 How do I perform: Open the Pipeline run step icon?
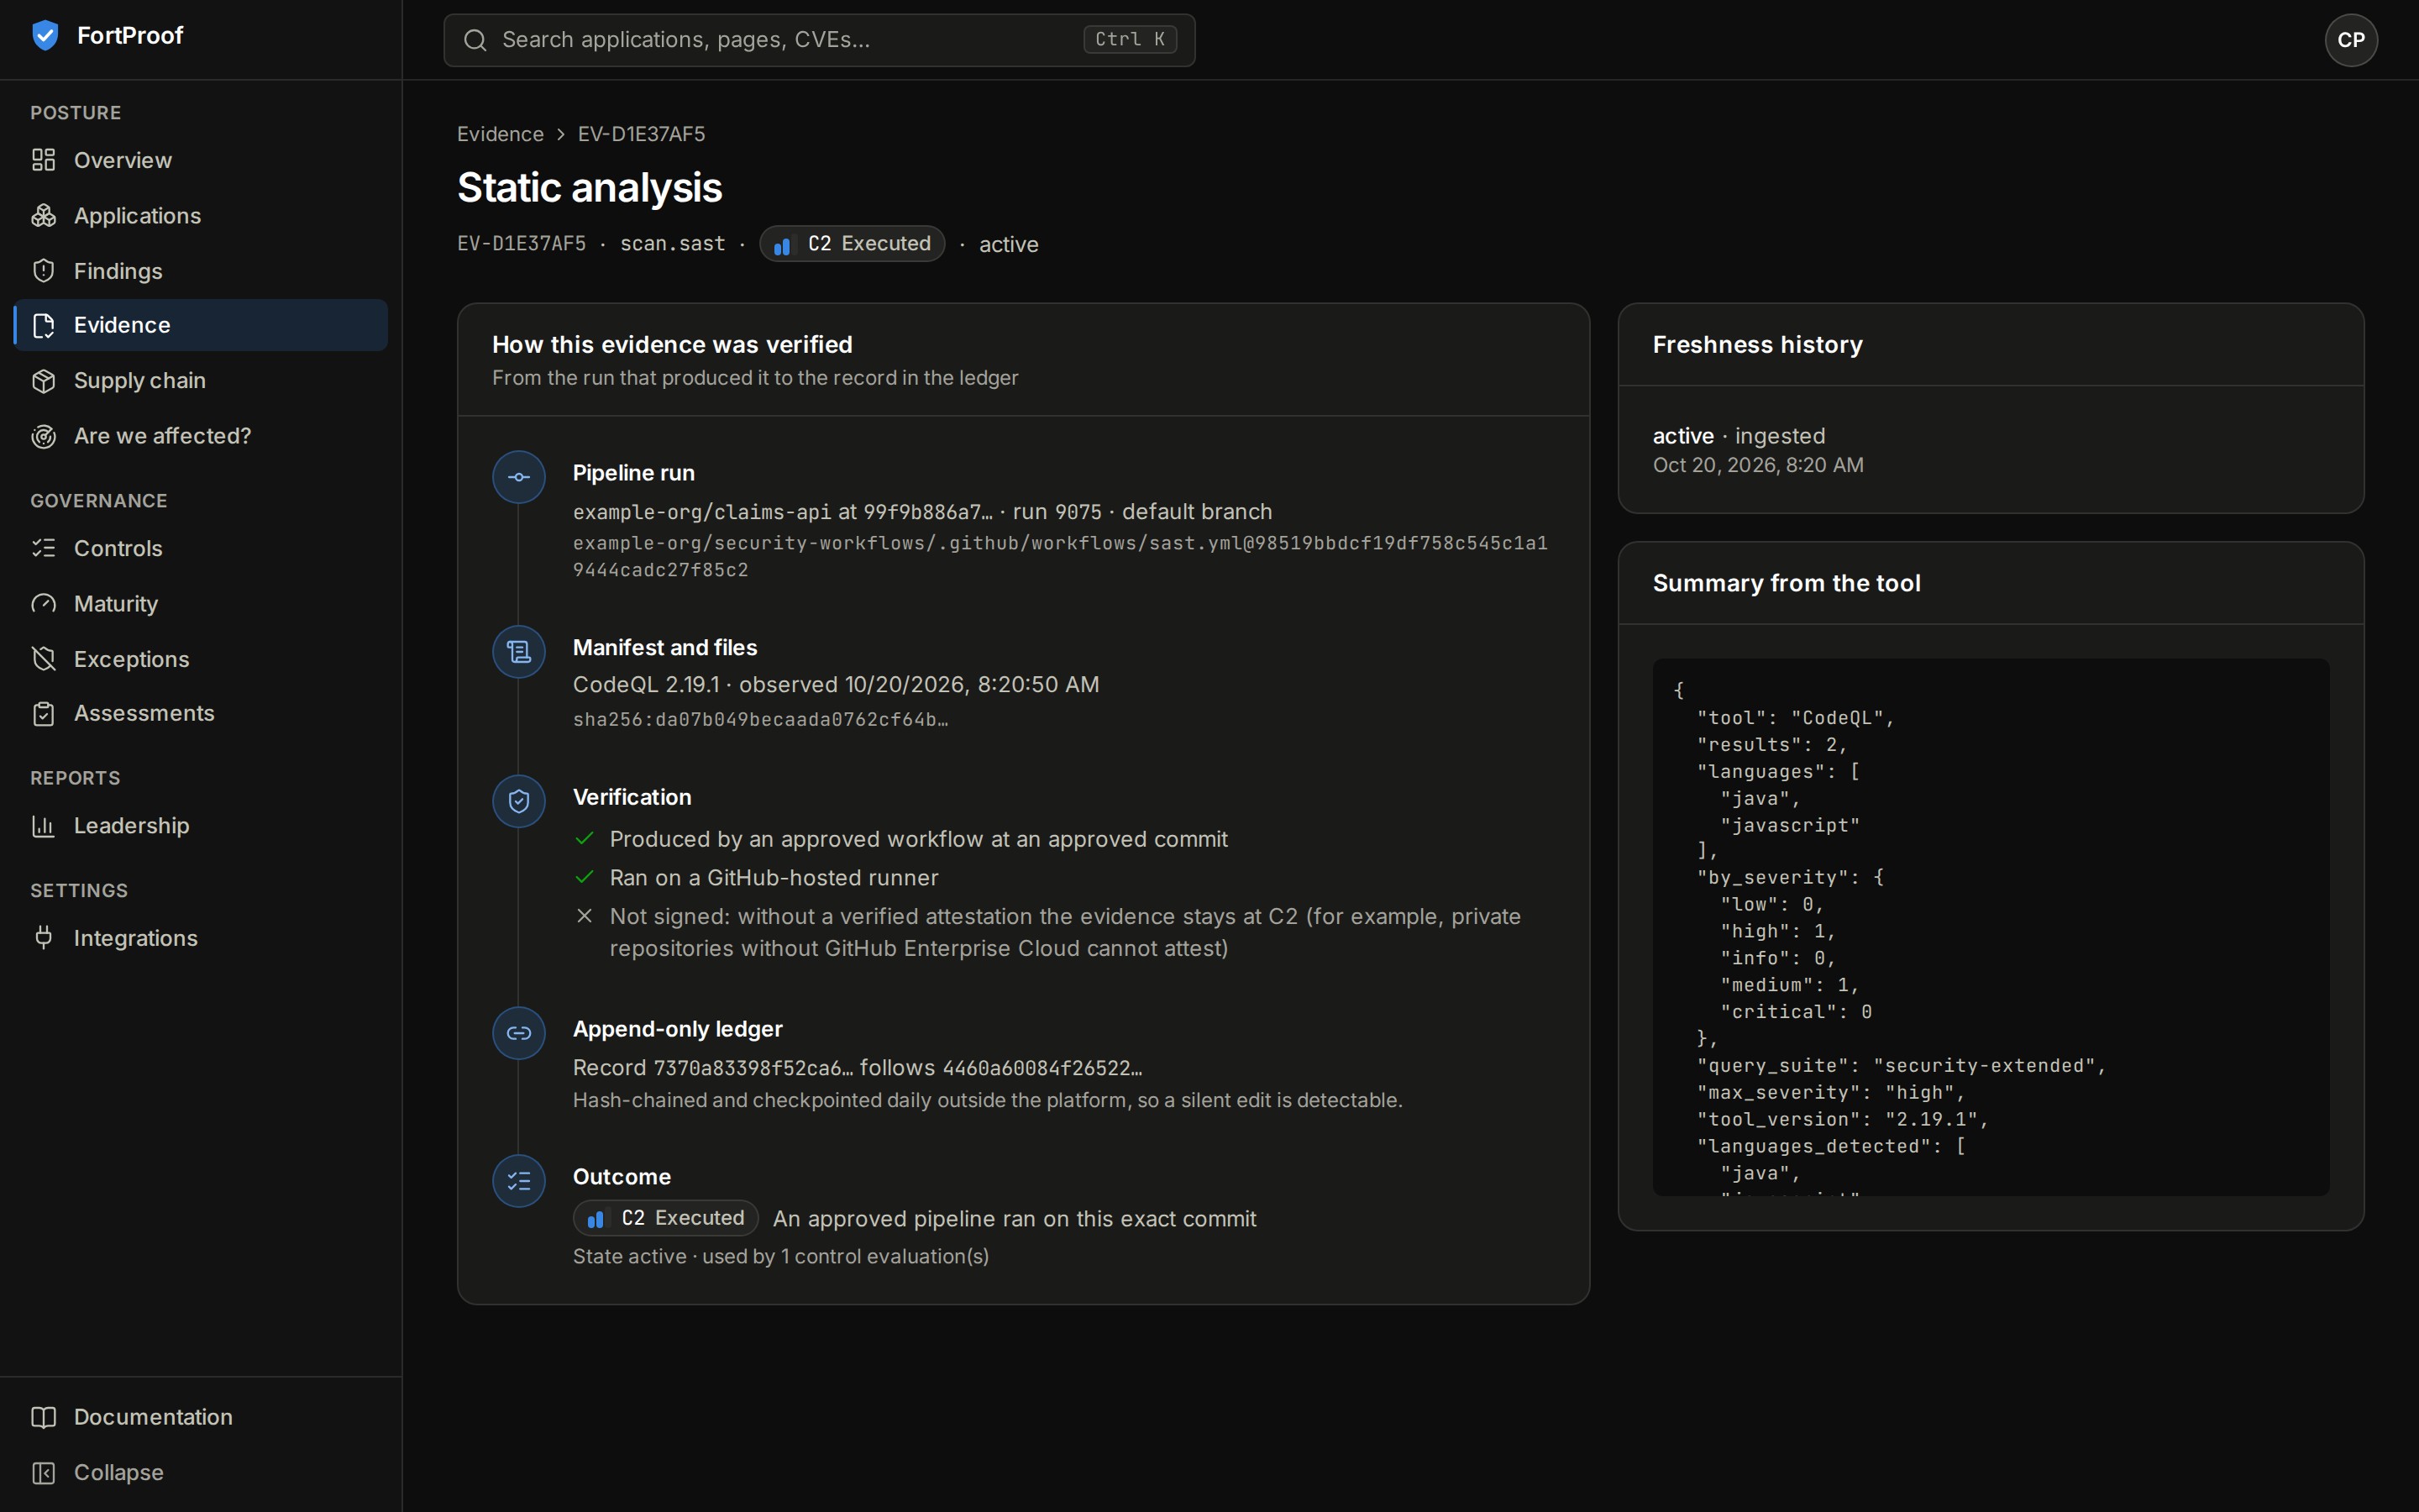[x=519, y=477]
